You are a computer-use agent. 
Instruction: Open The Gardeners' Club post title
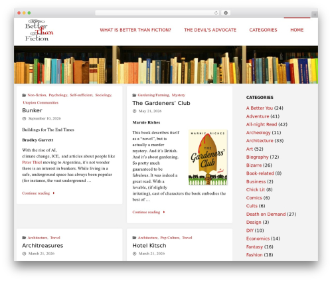pos(161,103)
